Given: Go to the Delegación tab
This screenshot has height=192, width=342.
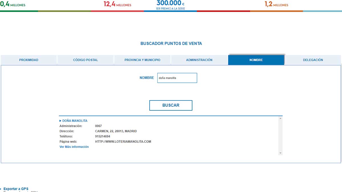Looking at the screenshot, I should pos(313,60).
